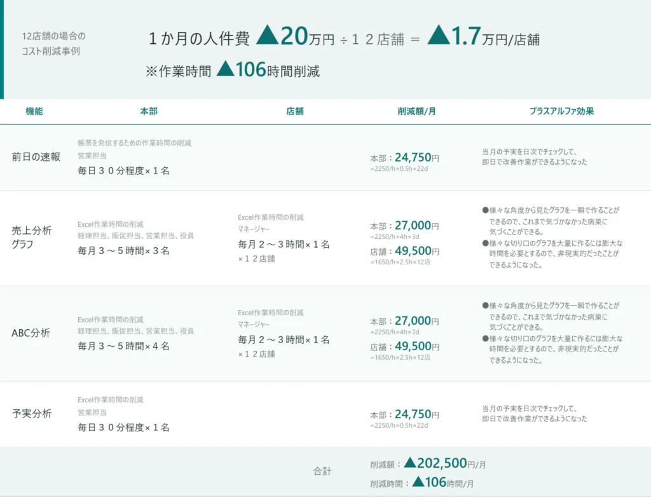Select the 削減額 ▲202,500円/月 total
This screenshot has height=497, width=651.
point(428,463)
